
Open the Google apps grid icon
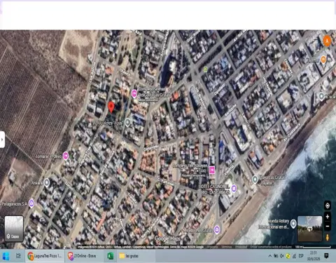pos(316,40)
